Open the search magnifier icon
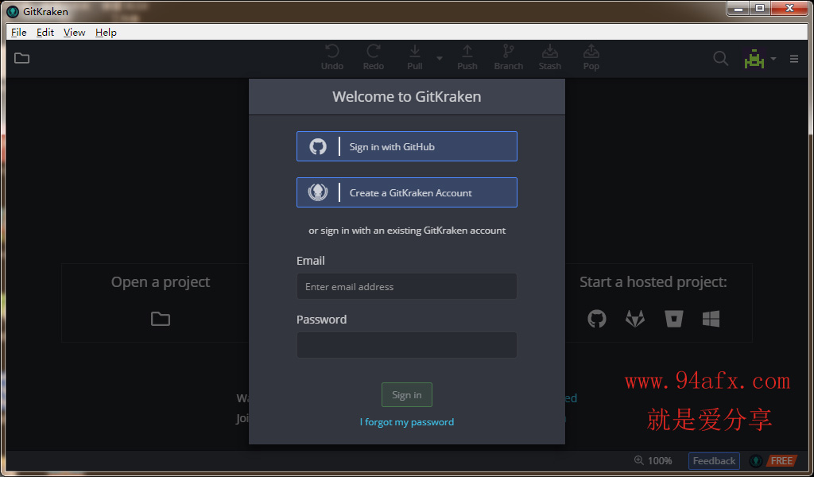Viewport: 814px width, 477px height. pyautogui.click(x=720, y=58)
